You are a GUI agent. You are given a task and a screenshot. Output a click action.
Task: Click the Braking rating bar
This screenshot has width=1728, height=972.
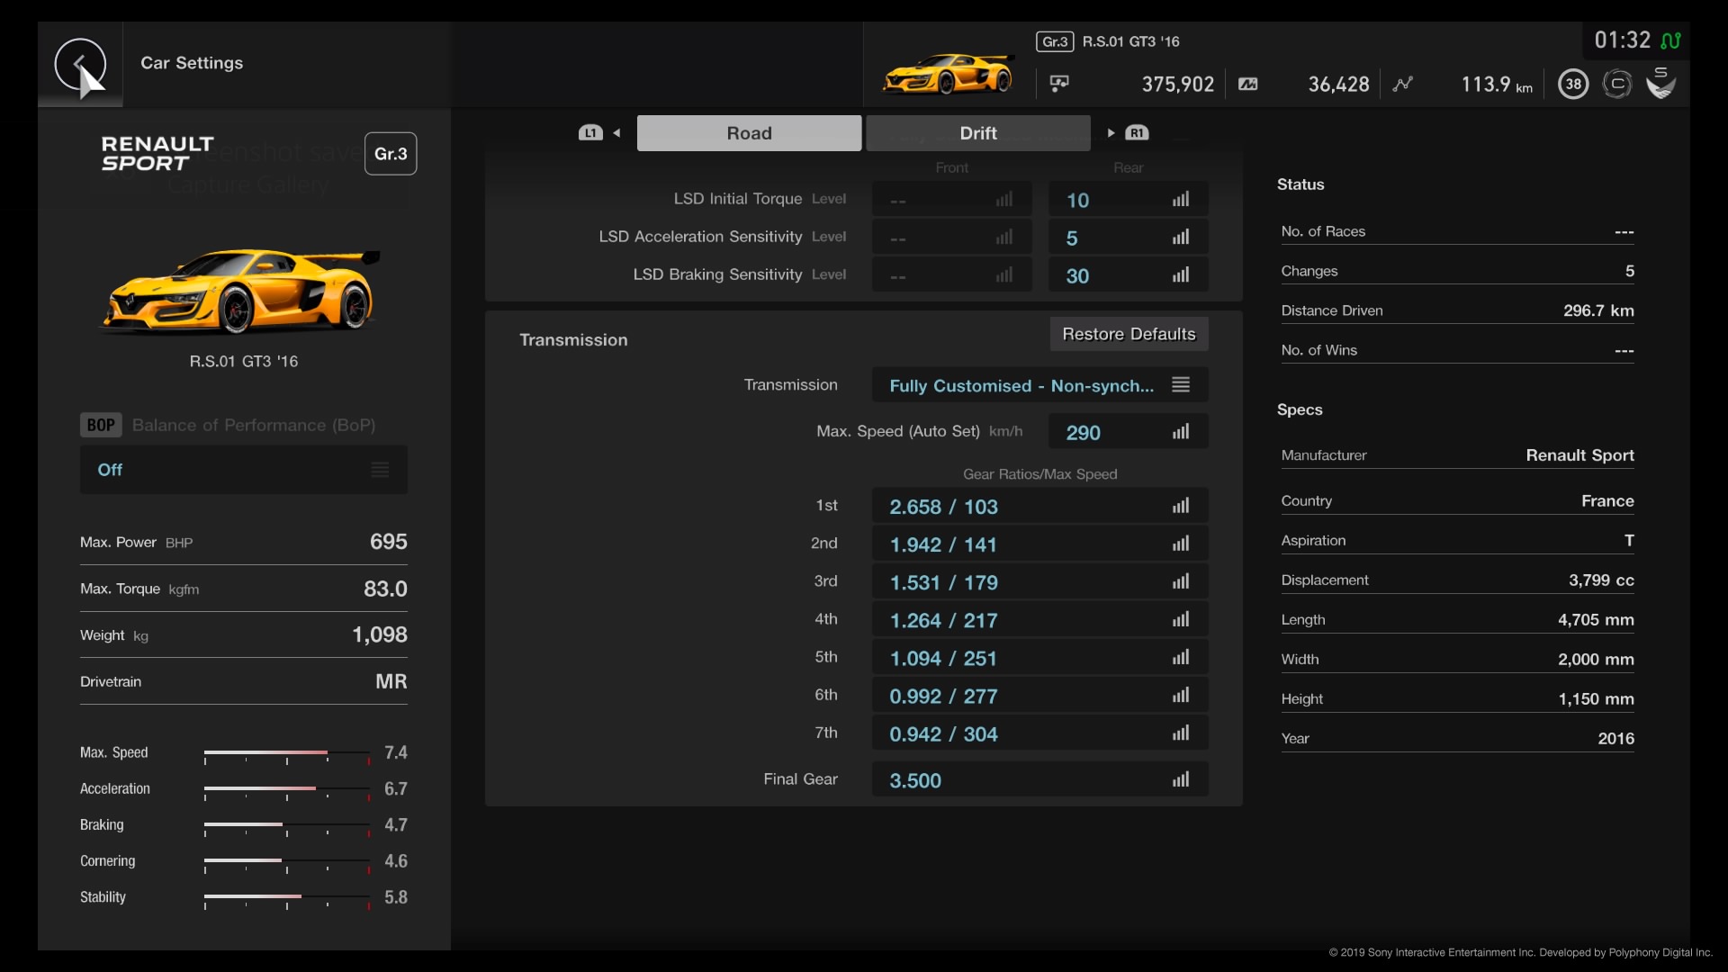pyautogui.click(x=287, y=826)
